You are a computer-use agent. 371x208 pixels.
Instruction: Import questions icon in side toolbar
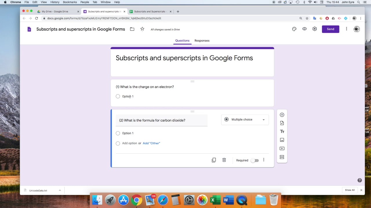282,123
